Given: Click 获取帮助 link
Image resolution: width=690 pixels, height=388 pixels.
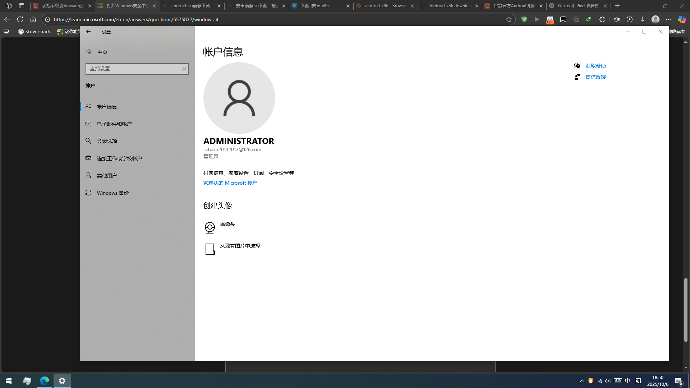Looking at the screenshot, I should (x=595, y=66).
